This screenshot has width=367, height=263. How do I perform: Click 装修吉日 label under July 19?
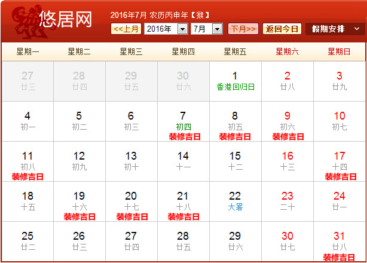[x=79, y=217]
